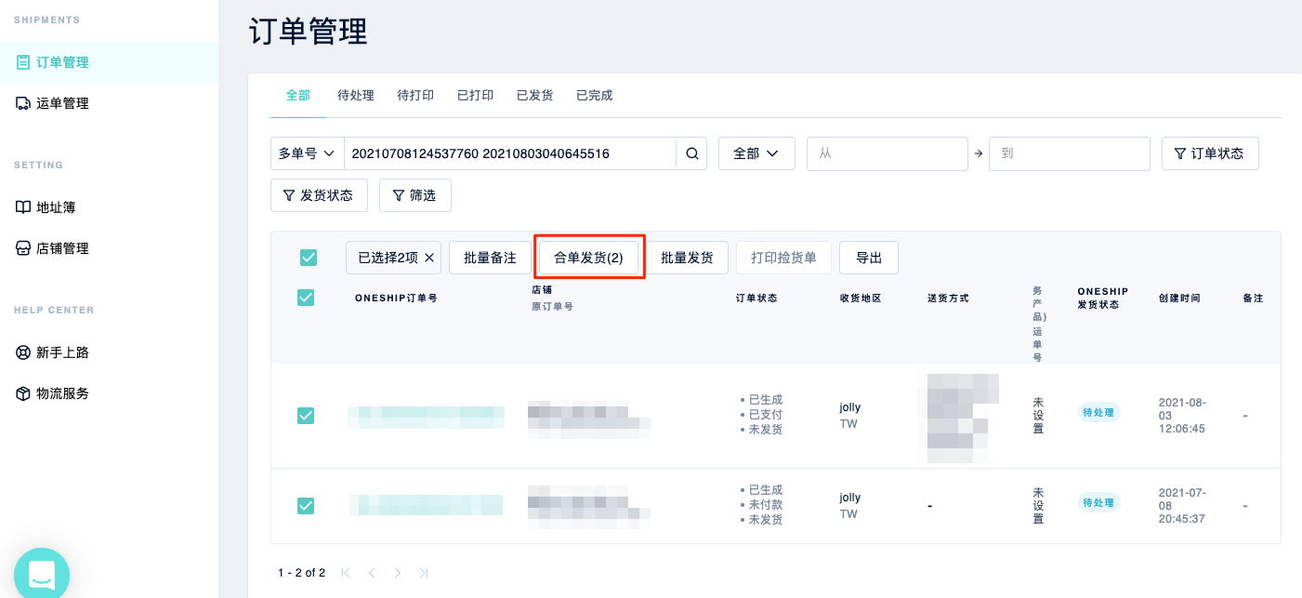
Task: Click the 批量发货 button
Action: click(x=687, y=258)
